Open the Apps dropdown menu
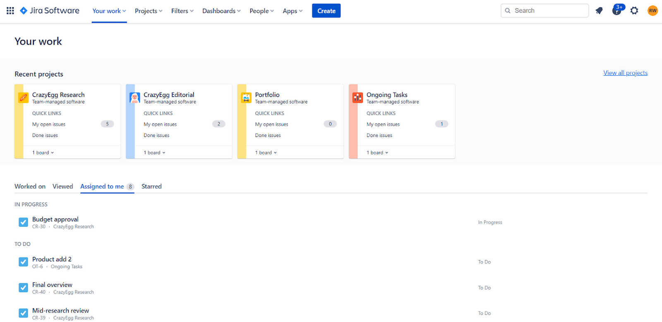662x322 pixels. tap(293, 11)
